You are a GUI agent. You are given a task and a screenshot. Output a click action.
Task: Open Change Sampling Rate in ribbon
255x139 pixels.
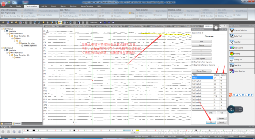(10, 16)
